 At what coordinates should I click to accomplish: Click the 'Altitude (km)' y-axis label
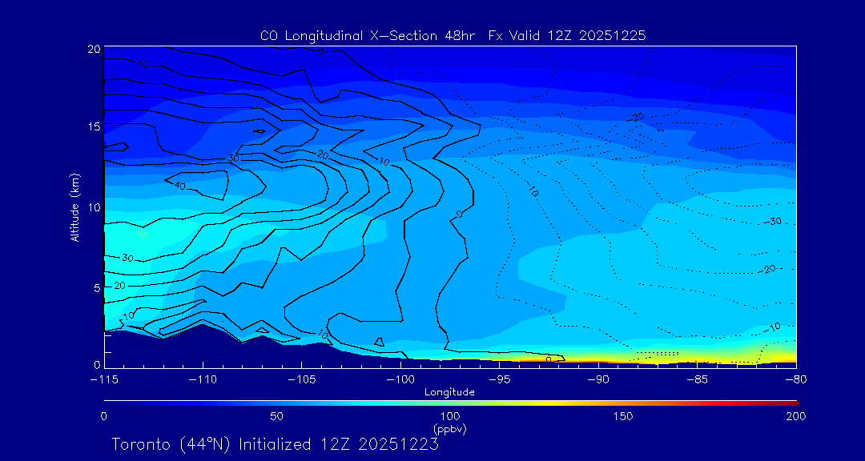click(74, 207)
